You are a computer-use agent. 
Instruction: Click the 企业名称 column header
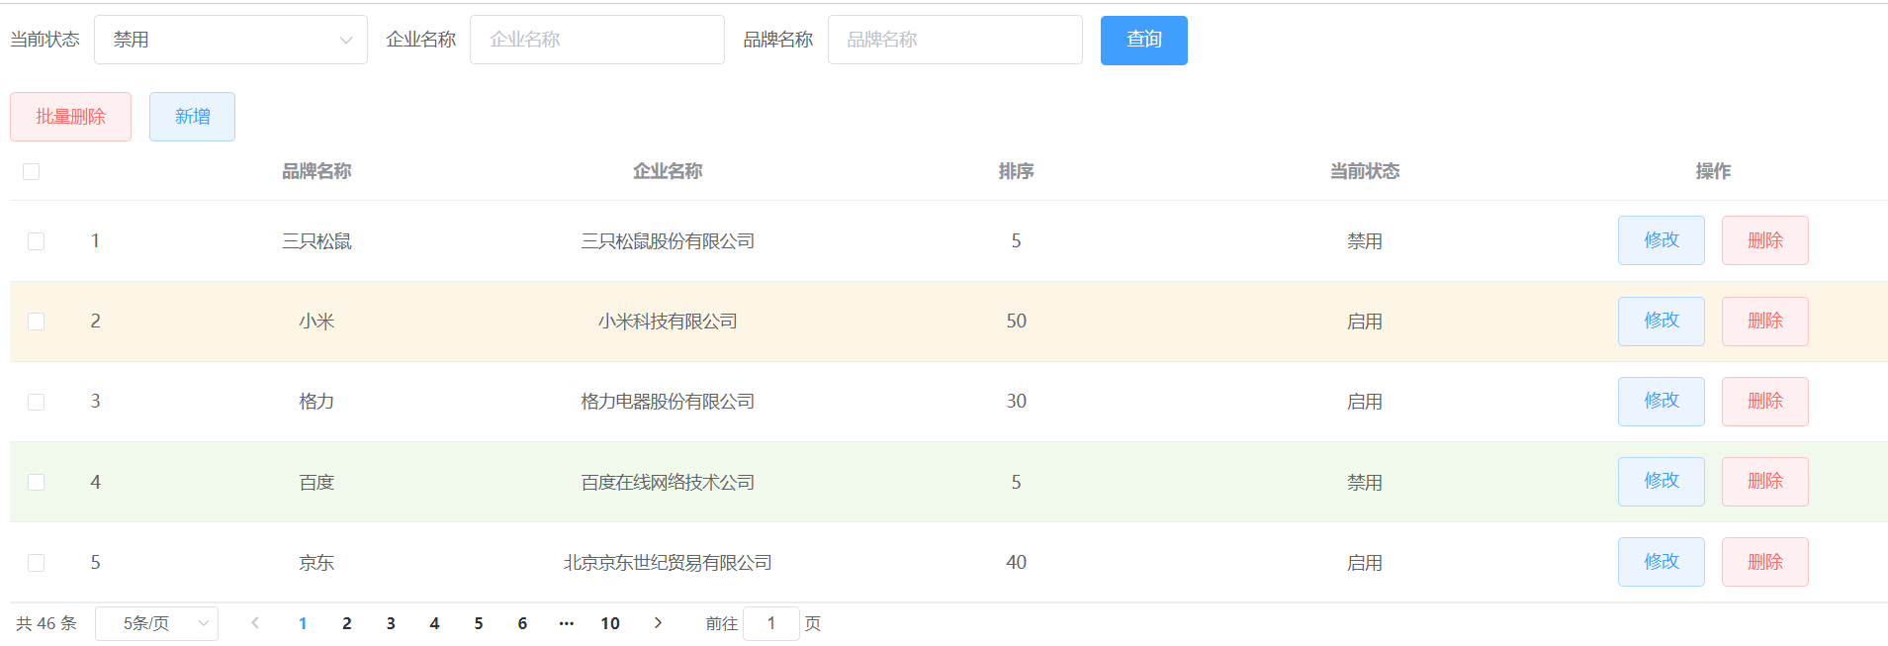coord(668,171)
